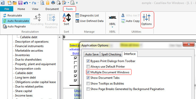Toggle the first checkbox under Bold
This screenshot has height=99, width=196.
(75, 58)
